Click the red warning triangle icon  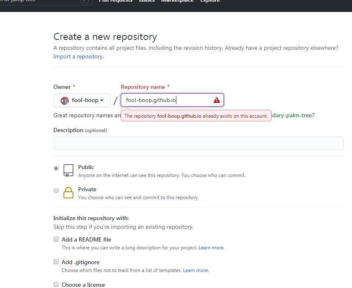tap(217, 100)
